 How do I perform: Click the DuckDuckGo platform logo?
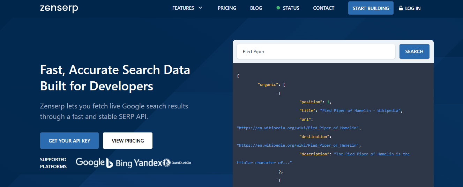pyautogui.click(x=177, y=162)
